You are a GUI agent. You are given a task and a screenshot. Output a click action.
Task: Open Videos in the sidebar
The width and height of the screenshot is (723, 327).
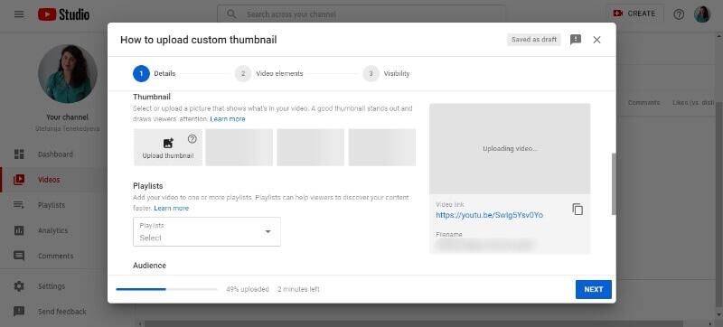[54, 180]
